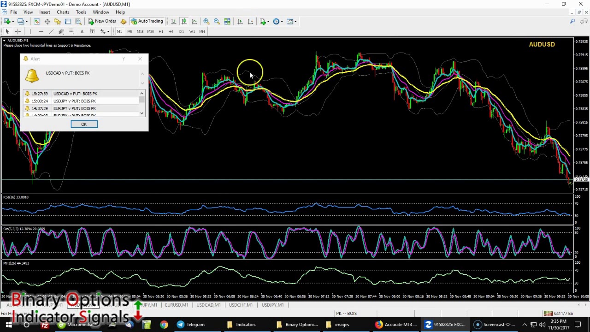This screenshot has height=332, width=590.
Task: Open the View menu
Action: click(x=28, y=12)
